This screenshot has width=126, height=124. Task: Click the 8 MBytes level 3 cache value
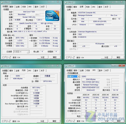tap(45, 46)
